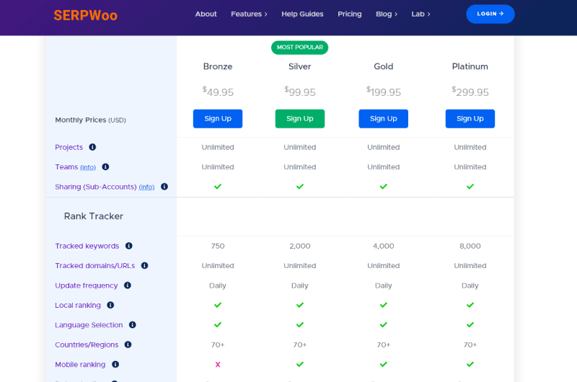The height and width of the screenshot is (382, 577).
Task: Click the 4,000 tracked keywords value
Action: (384, 246)
